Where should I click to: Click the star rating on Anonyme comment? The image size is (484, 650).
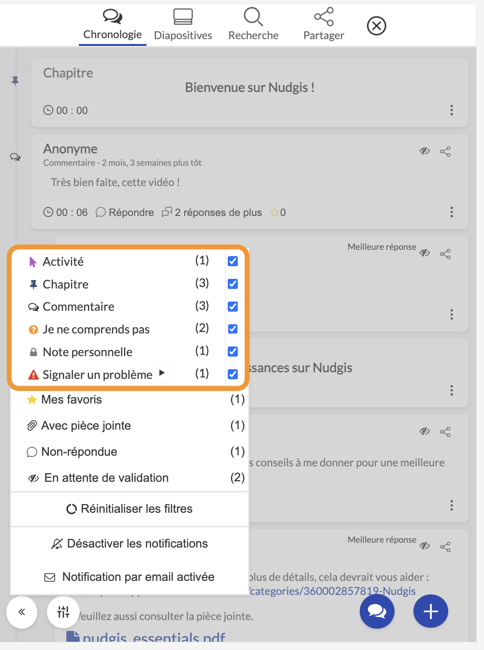[x=278, y=213]
